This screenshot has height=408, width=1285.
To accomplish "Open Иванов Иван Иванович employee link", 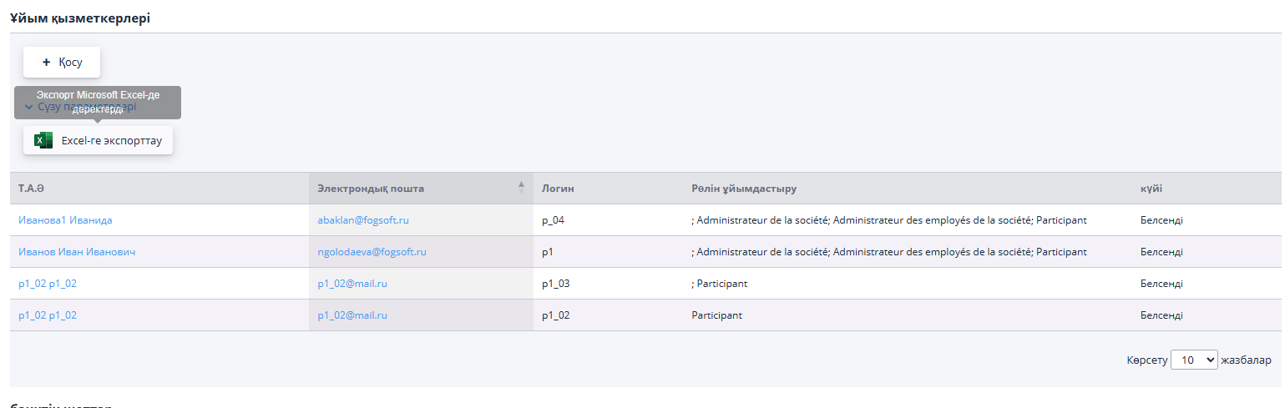I will pyautogui.click(x=77, y=252).
